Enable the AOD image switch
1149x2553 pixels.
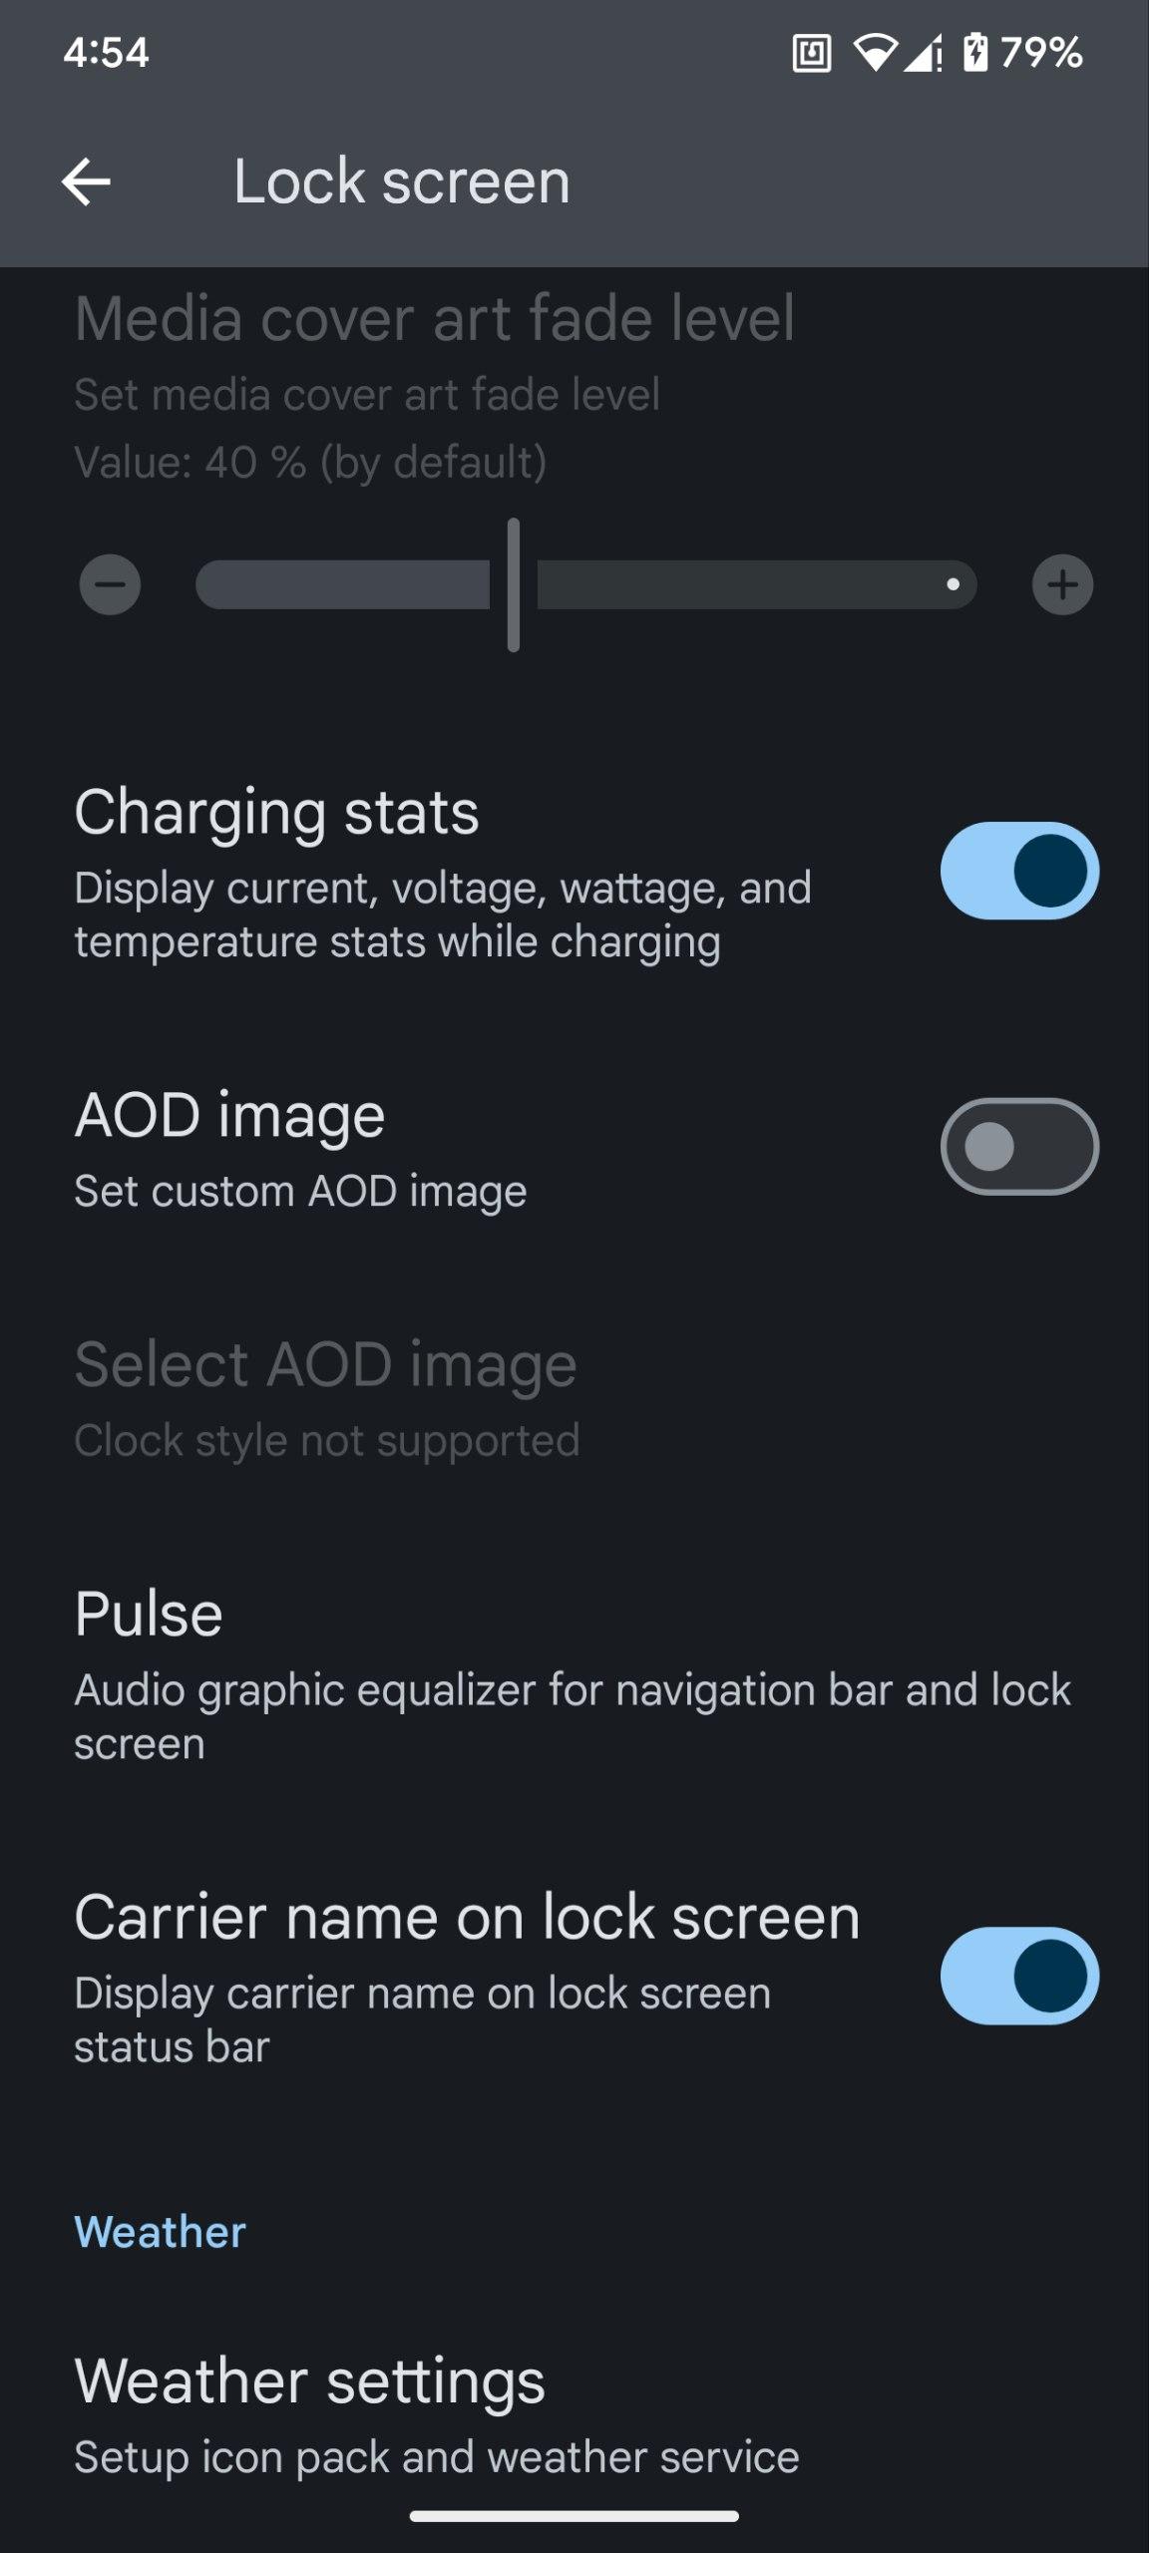(1018, 1147)
